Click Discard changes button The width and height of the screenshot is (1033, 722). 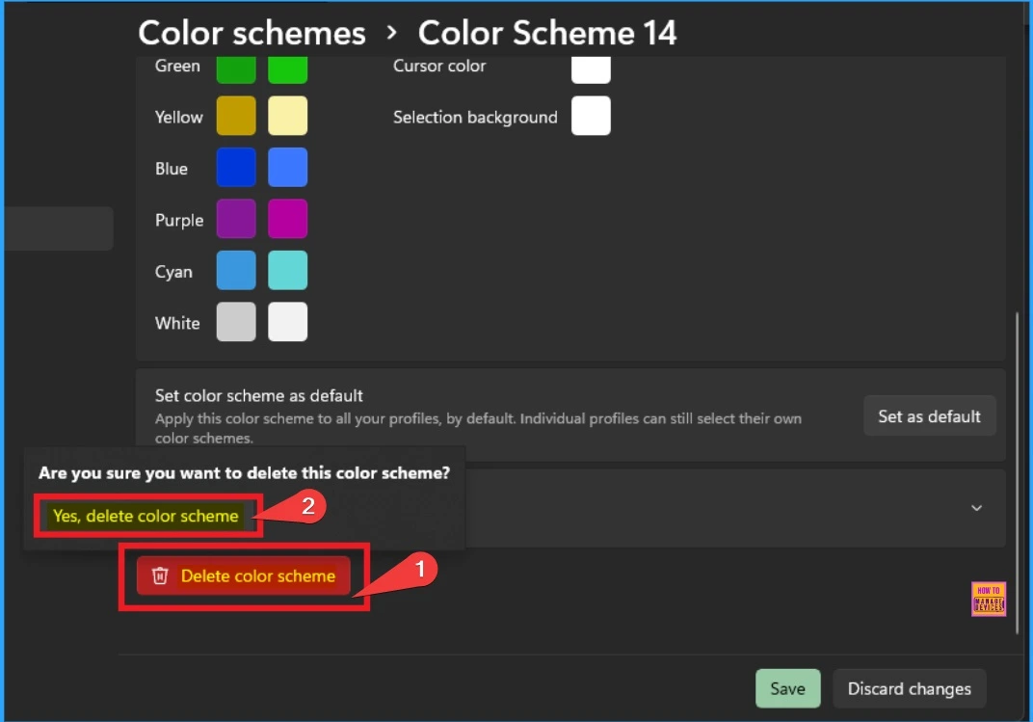tap(909, 688)
